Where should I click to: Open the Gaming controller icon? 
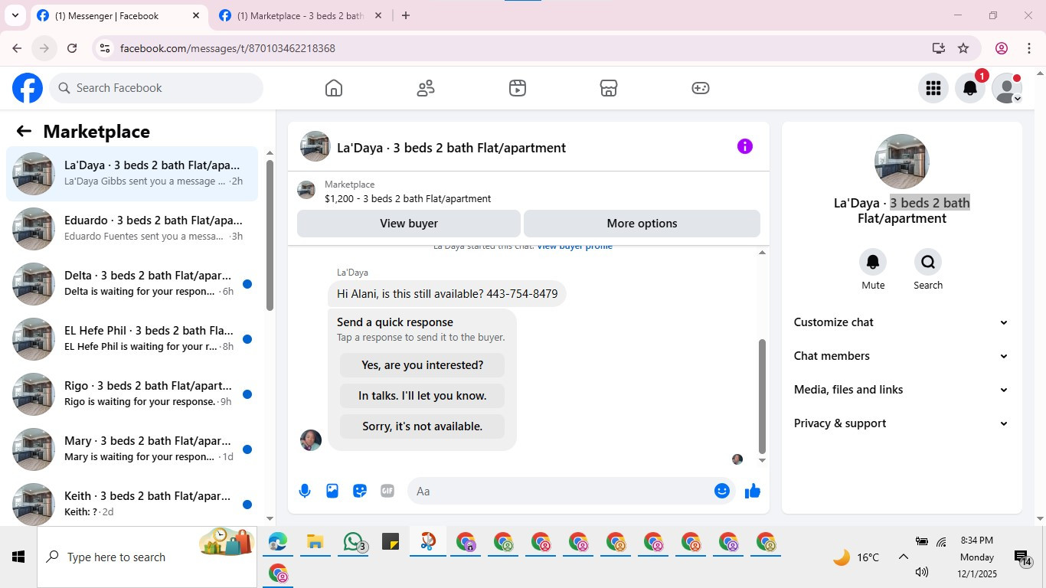701,88
